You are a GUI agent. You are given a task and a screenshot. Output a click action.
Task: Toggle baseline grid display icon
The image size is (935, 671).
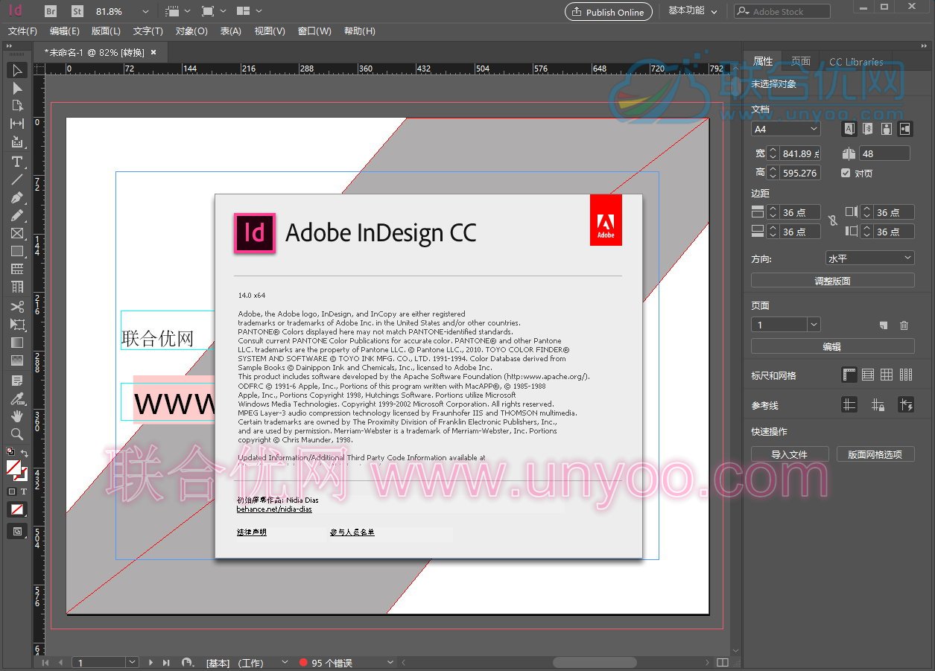pos(868,375)
